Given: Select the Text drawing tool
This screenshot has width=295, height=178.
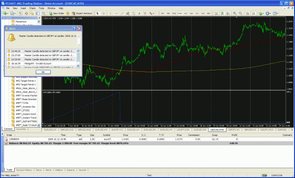Looking at the screenshot, I should tap(139, 13).
